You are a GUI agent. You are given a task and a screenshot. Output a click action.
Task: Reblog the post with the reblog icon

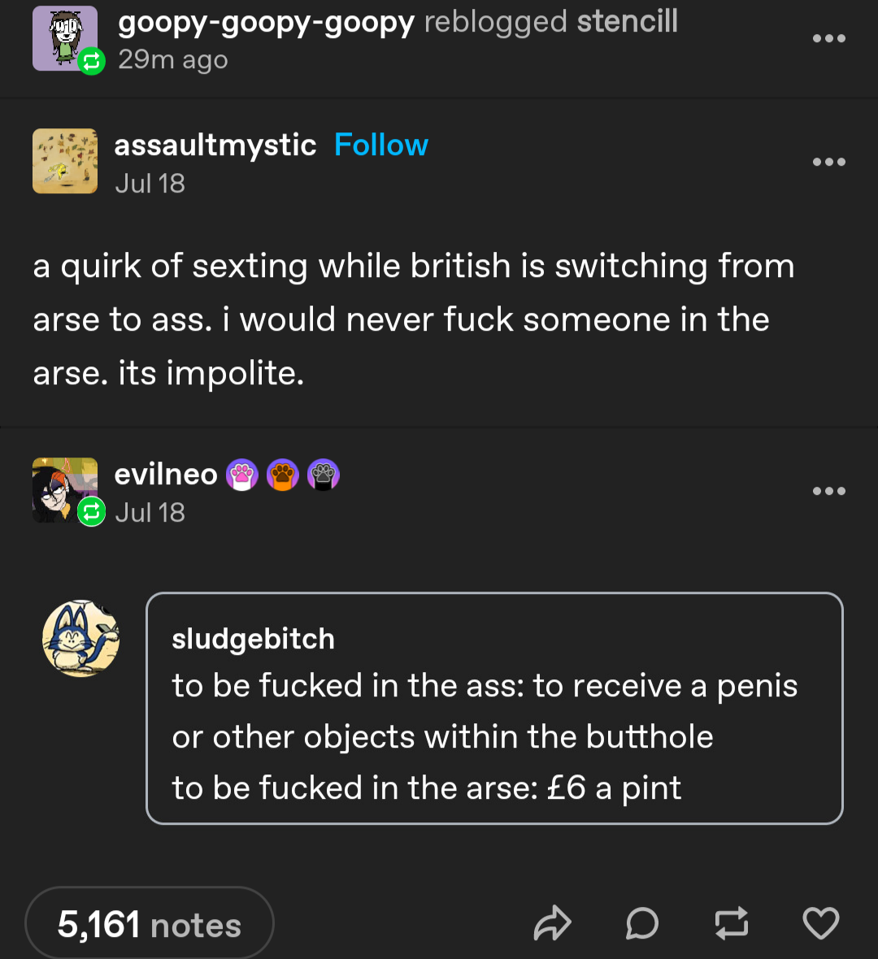(732, 923)
